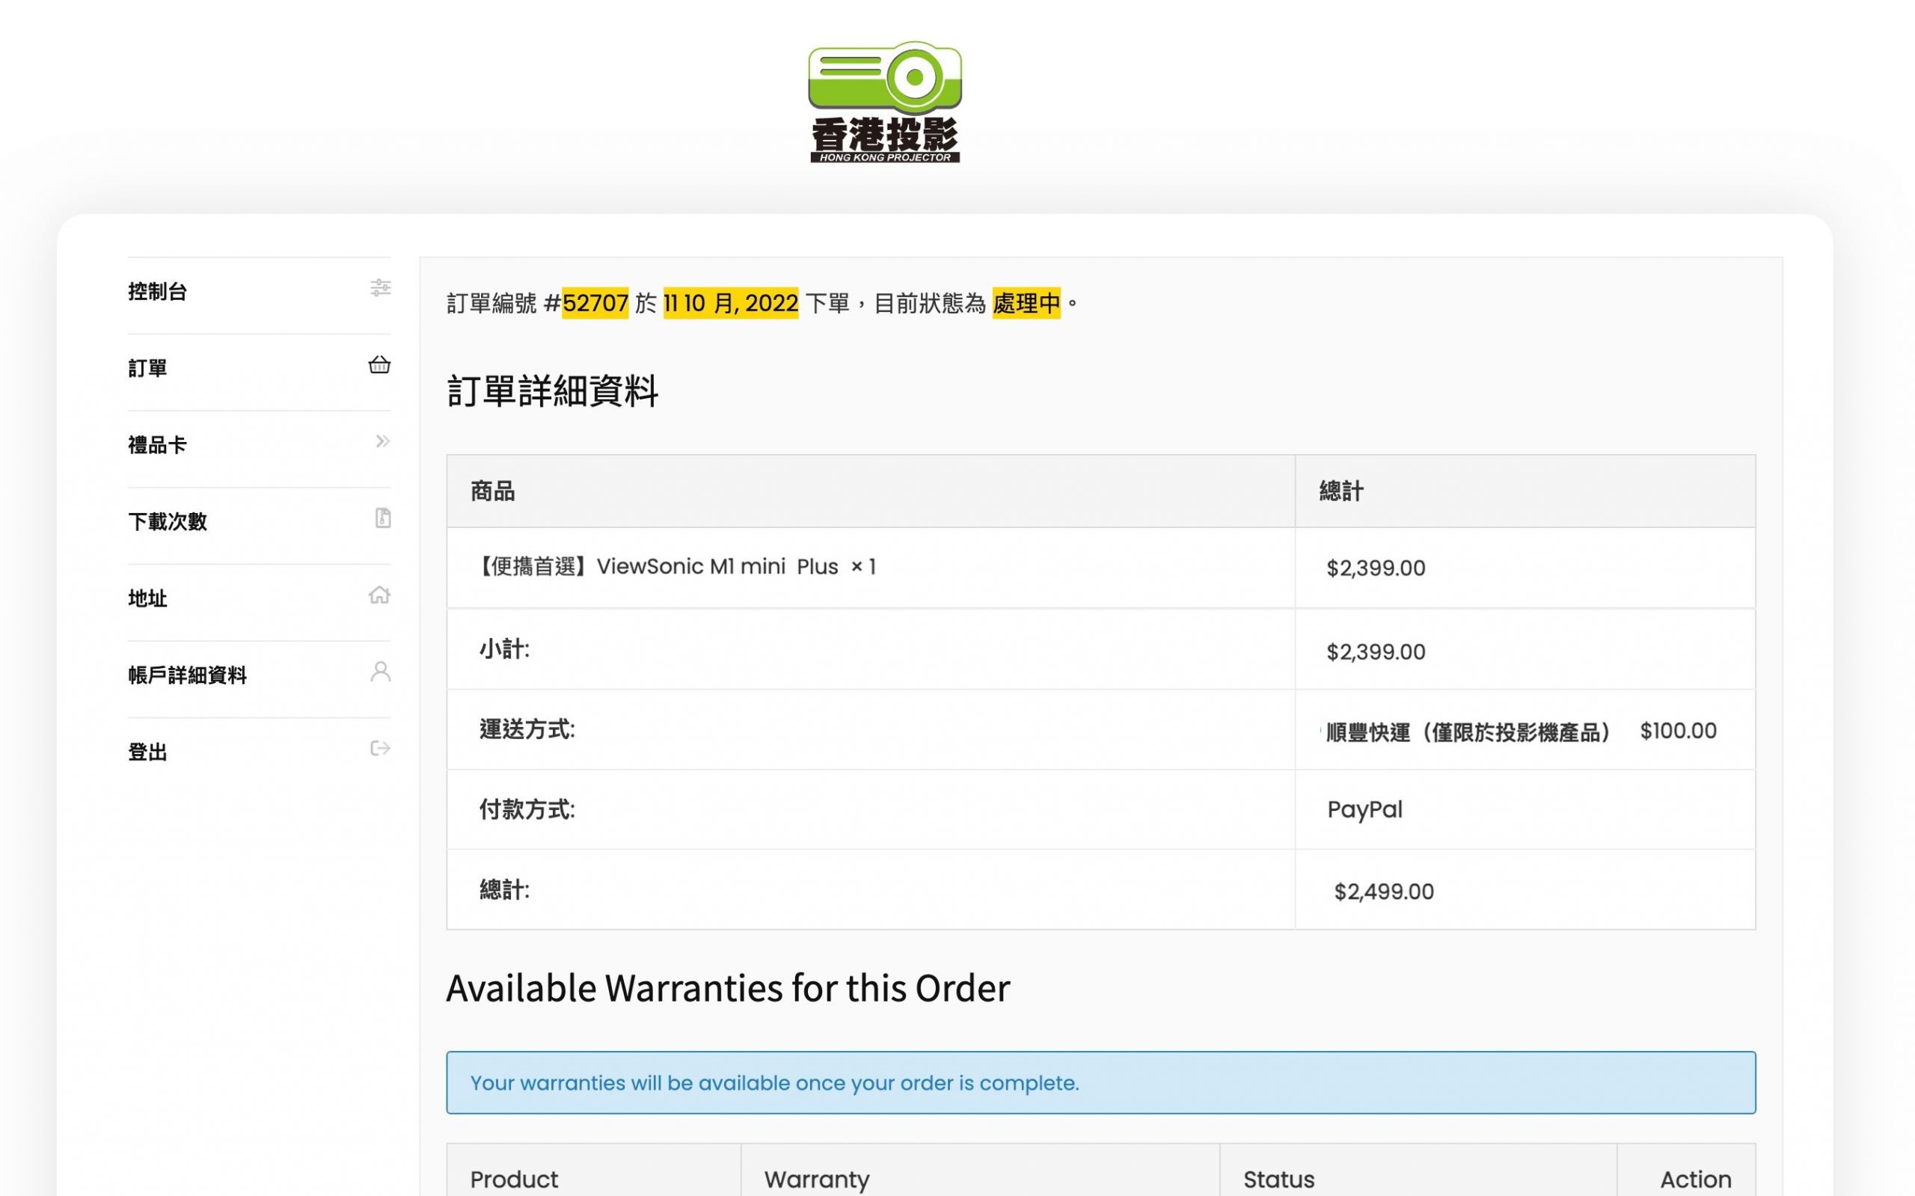Click the Warranty column header
Viewport: 1915px width, 1196px height.
(816, 1180)
